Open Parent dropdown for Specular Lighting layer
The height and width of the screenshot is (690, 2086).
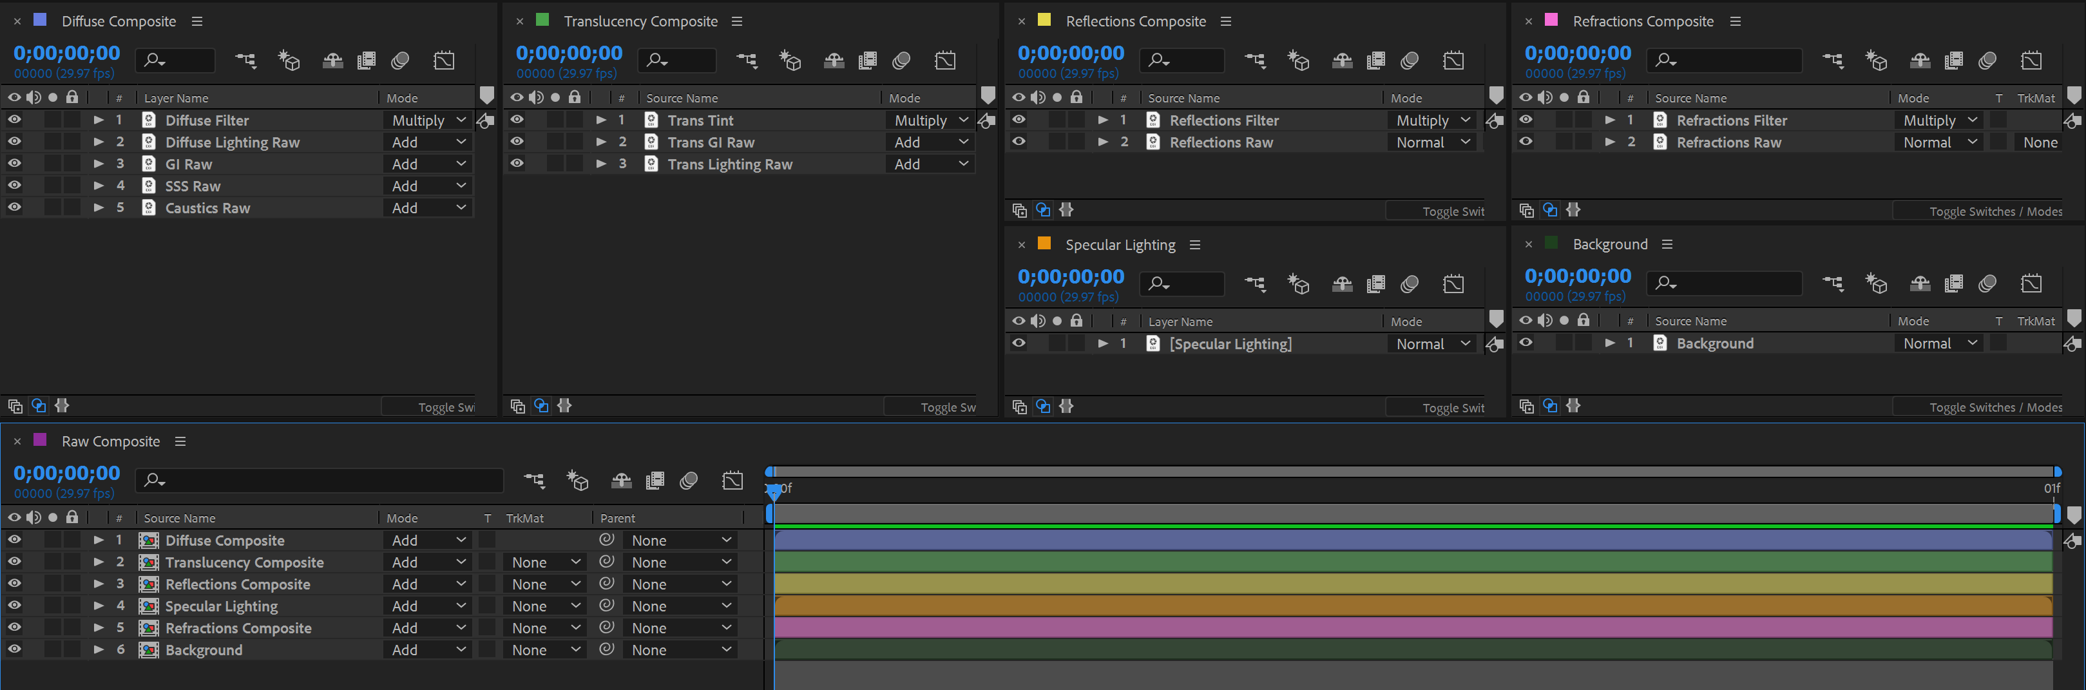point(680,606)
